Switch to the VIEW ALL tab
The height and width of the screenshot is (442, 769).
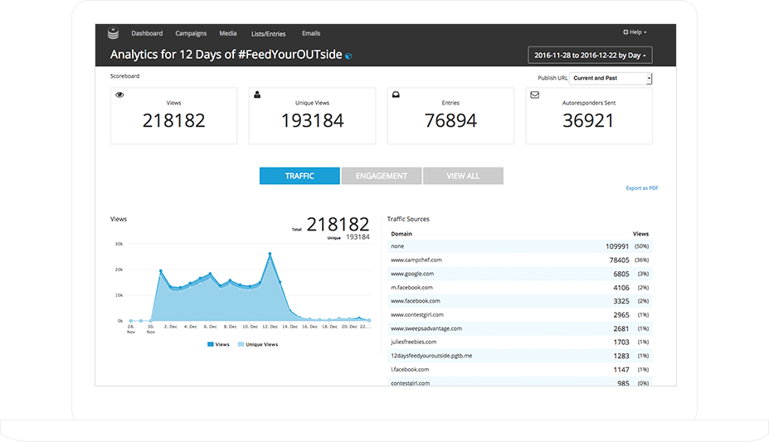463,176
